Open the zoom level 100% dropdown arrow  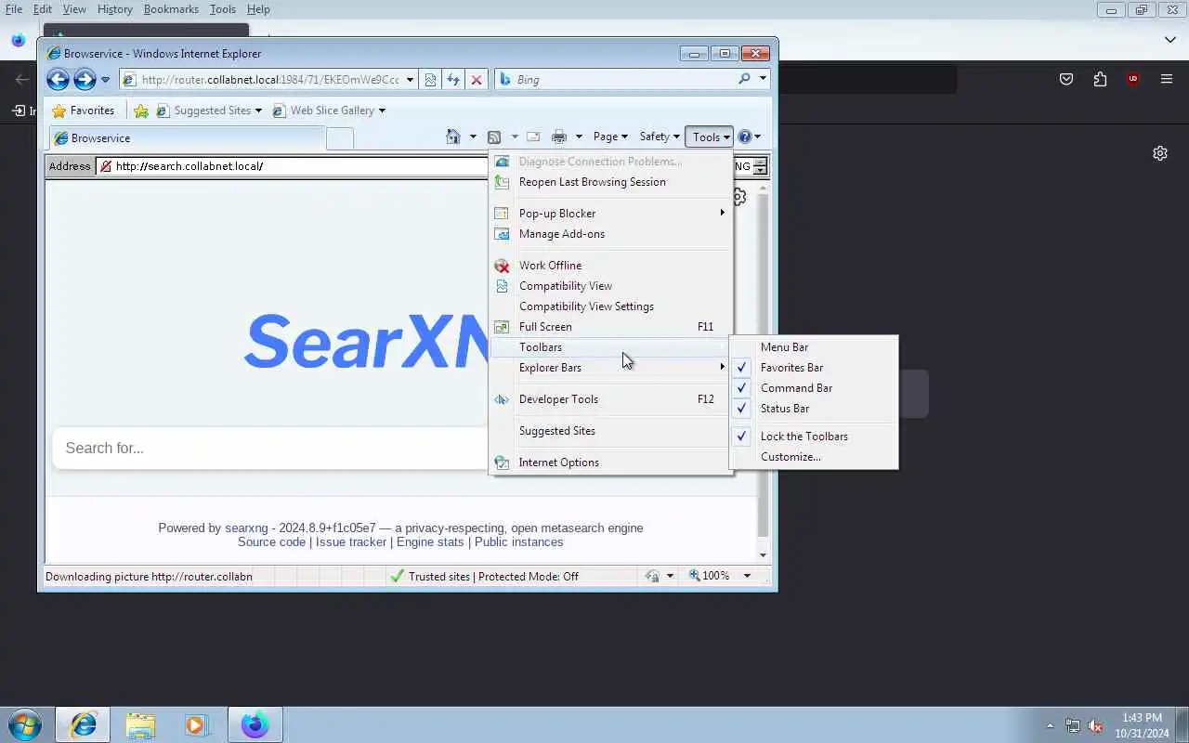point(746,576)
